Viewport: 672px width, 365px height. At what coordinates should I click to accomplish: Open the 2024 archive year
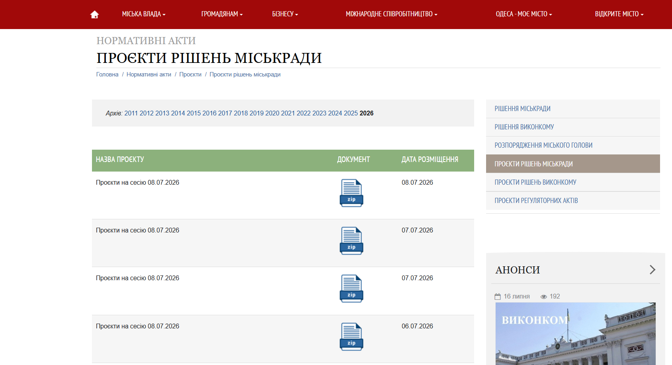coord(335,113)
